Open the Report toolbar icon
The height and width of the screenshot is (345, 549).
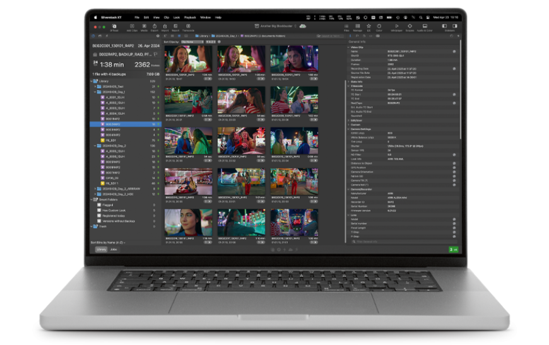[x=175, y=27]
